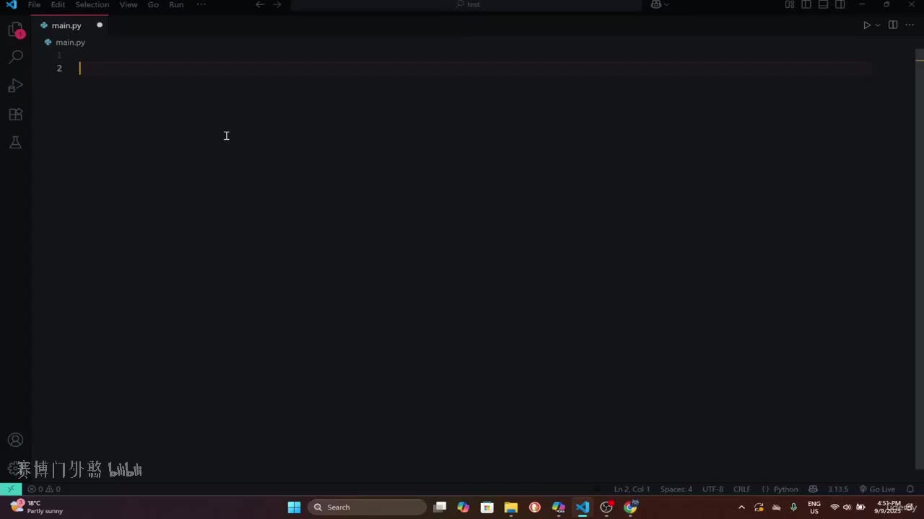Open the Run and Debug view
Screen dimensions: 924x519
pos(15,86)
